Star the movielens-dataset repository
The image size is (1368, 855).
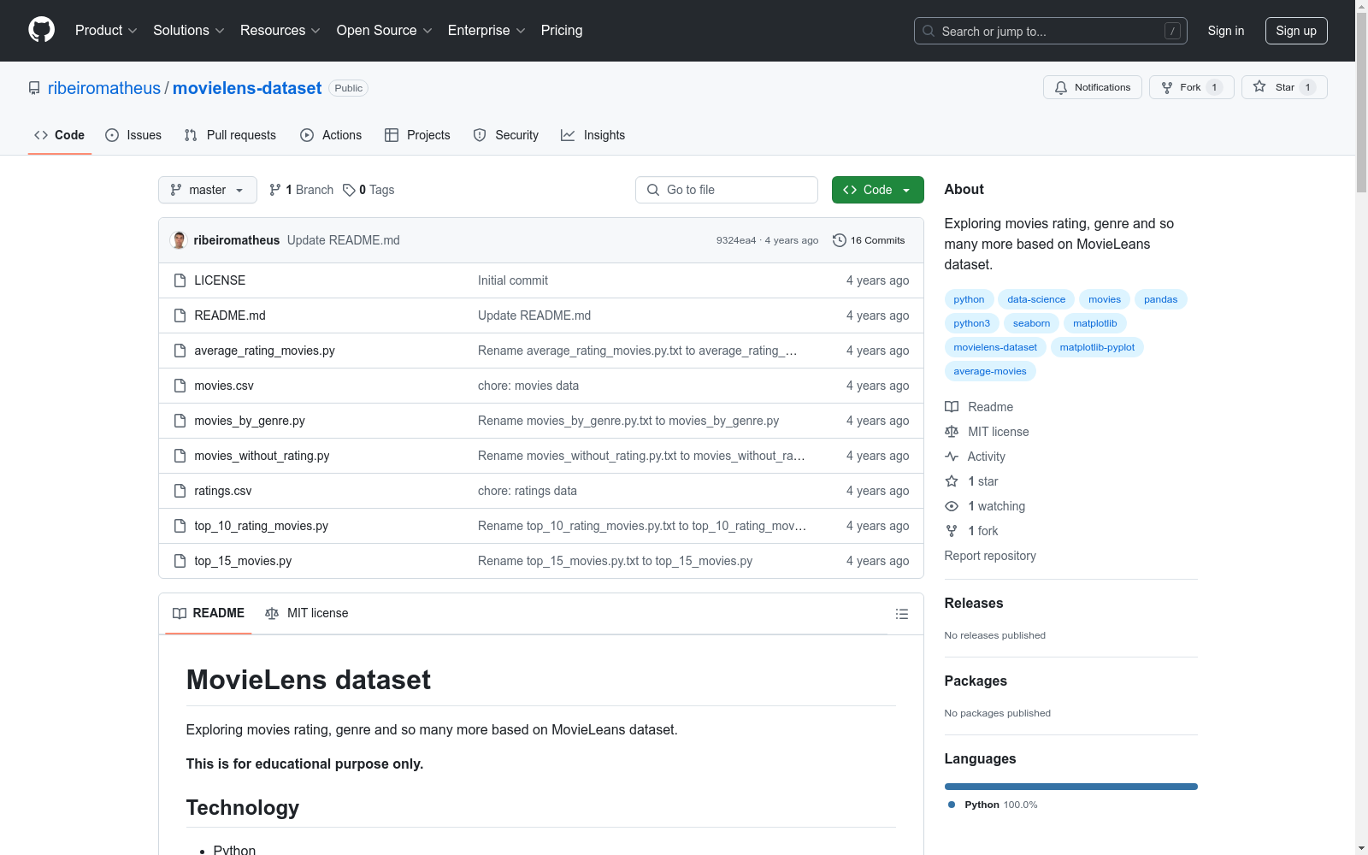tap(1283, 87)
